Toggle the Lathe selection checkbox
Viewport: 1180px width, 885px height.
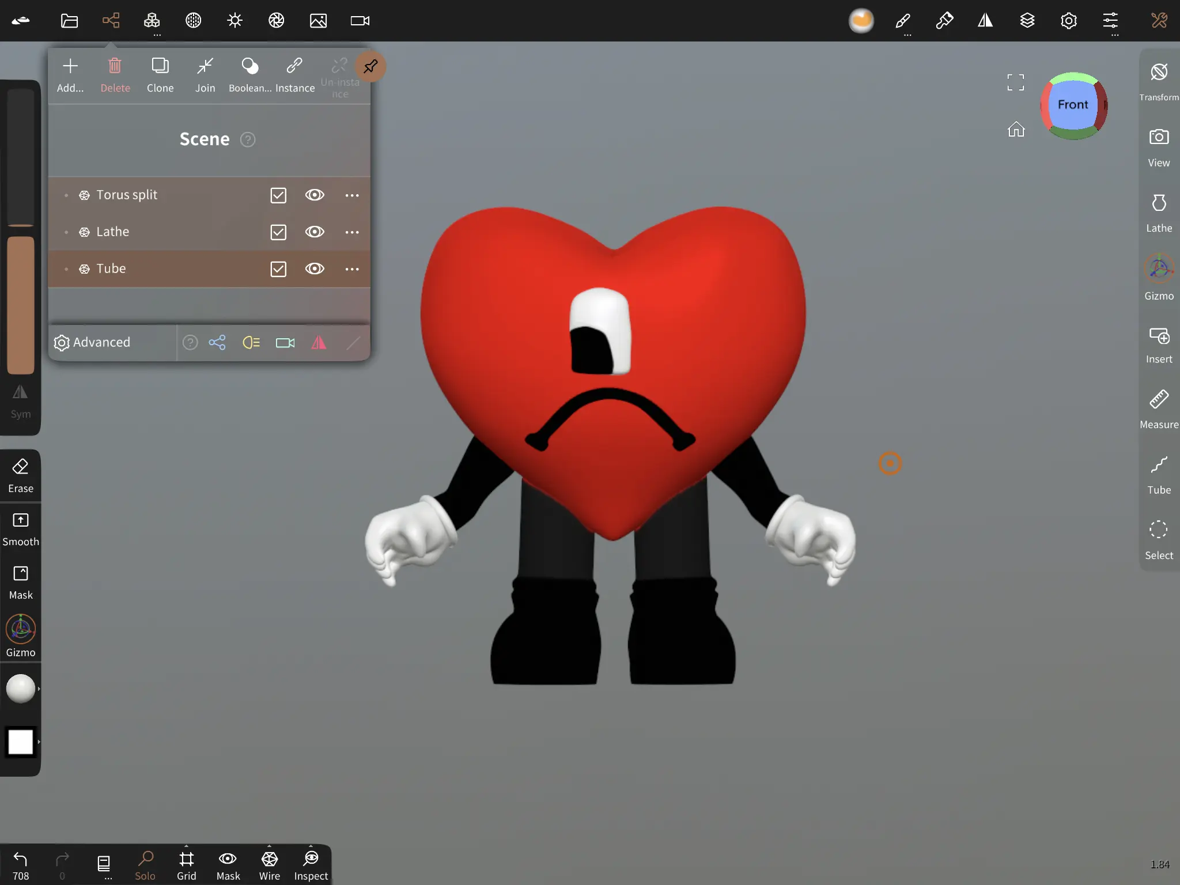(278, 232)
